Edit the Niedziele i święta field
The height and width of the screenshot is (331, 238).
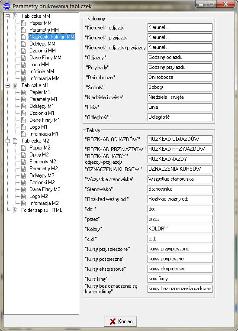180,97
